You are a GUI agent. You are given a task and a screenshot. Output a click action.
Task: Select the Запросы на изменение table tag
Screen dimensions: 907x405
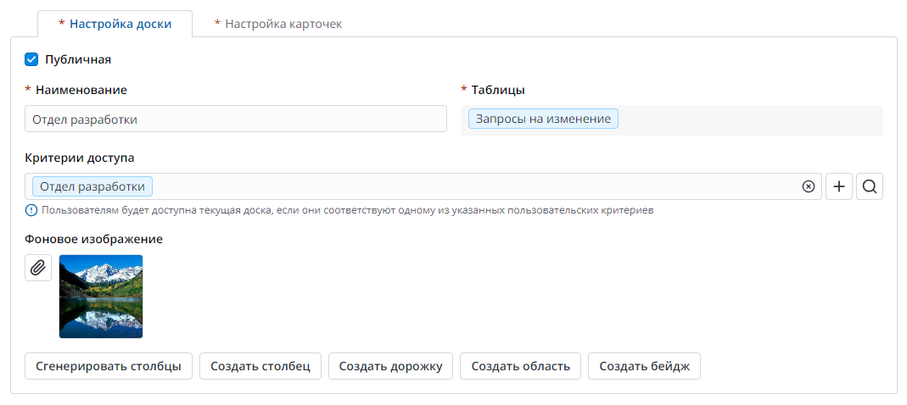(x=543, y=119)
